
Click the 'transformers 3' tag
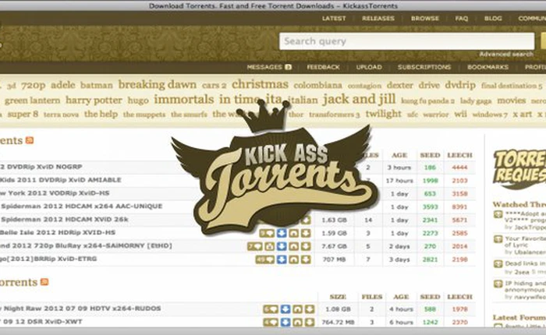335,115
